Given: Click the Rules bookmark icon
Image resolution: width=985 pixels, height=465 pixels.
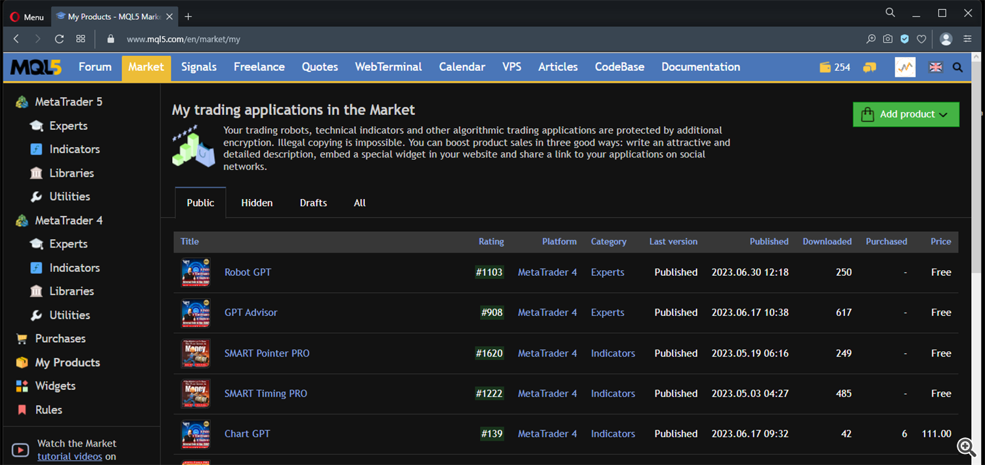Looking at the screenshot, I should click(22, 410).
